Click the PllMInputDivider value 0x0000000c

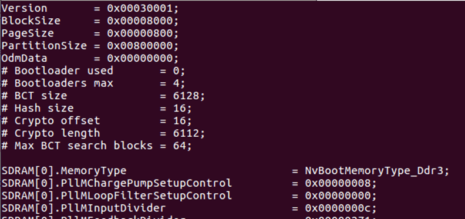pyautogui.click(x=338, y=208)
